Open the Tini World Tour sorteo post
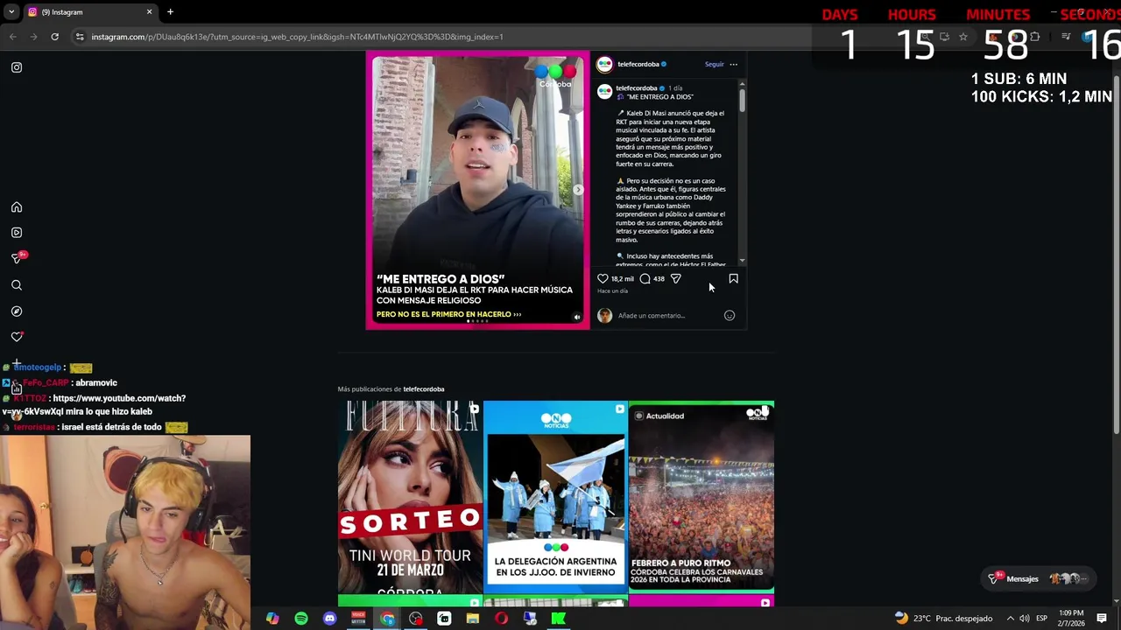This screenshot has width=1121, height=630. (410, 497)
